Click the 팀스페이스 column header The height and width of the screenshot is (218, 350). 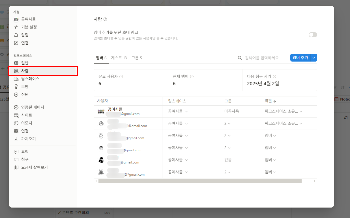[177, 101]
